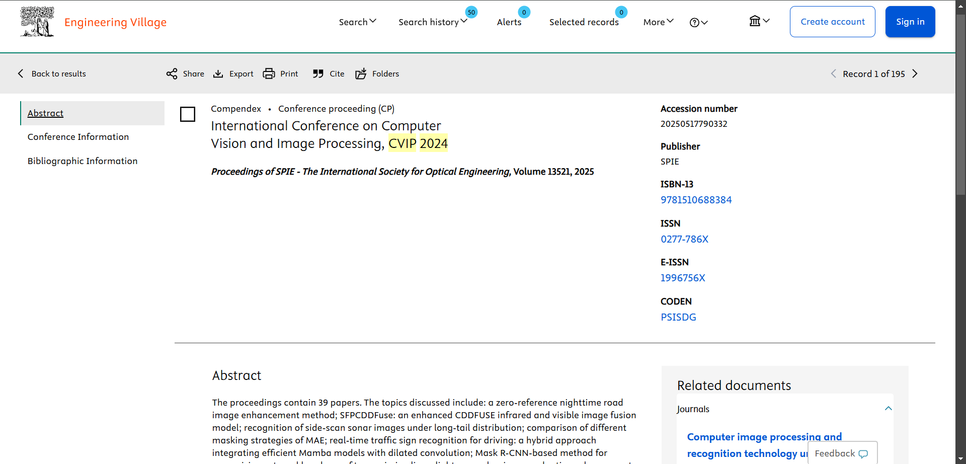Click the Engineering Village tree logo
Screen dimensions: 966x464
pyautogui.click(x=37, y=22)
